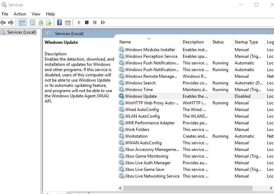Click 'The Wired ...' description cell
274x194 pixels.
point(194,110)
